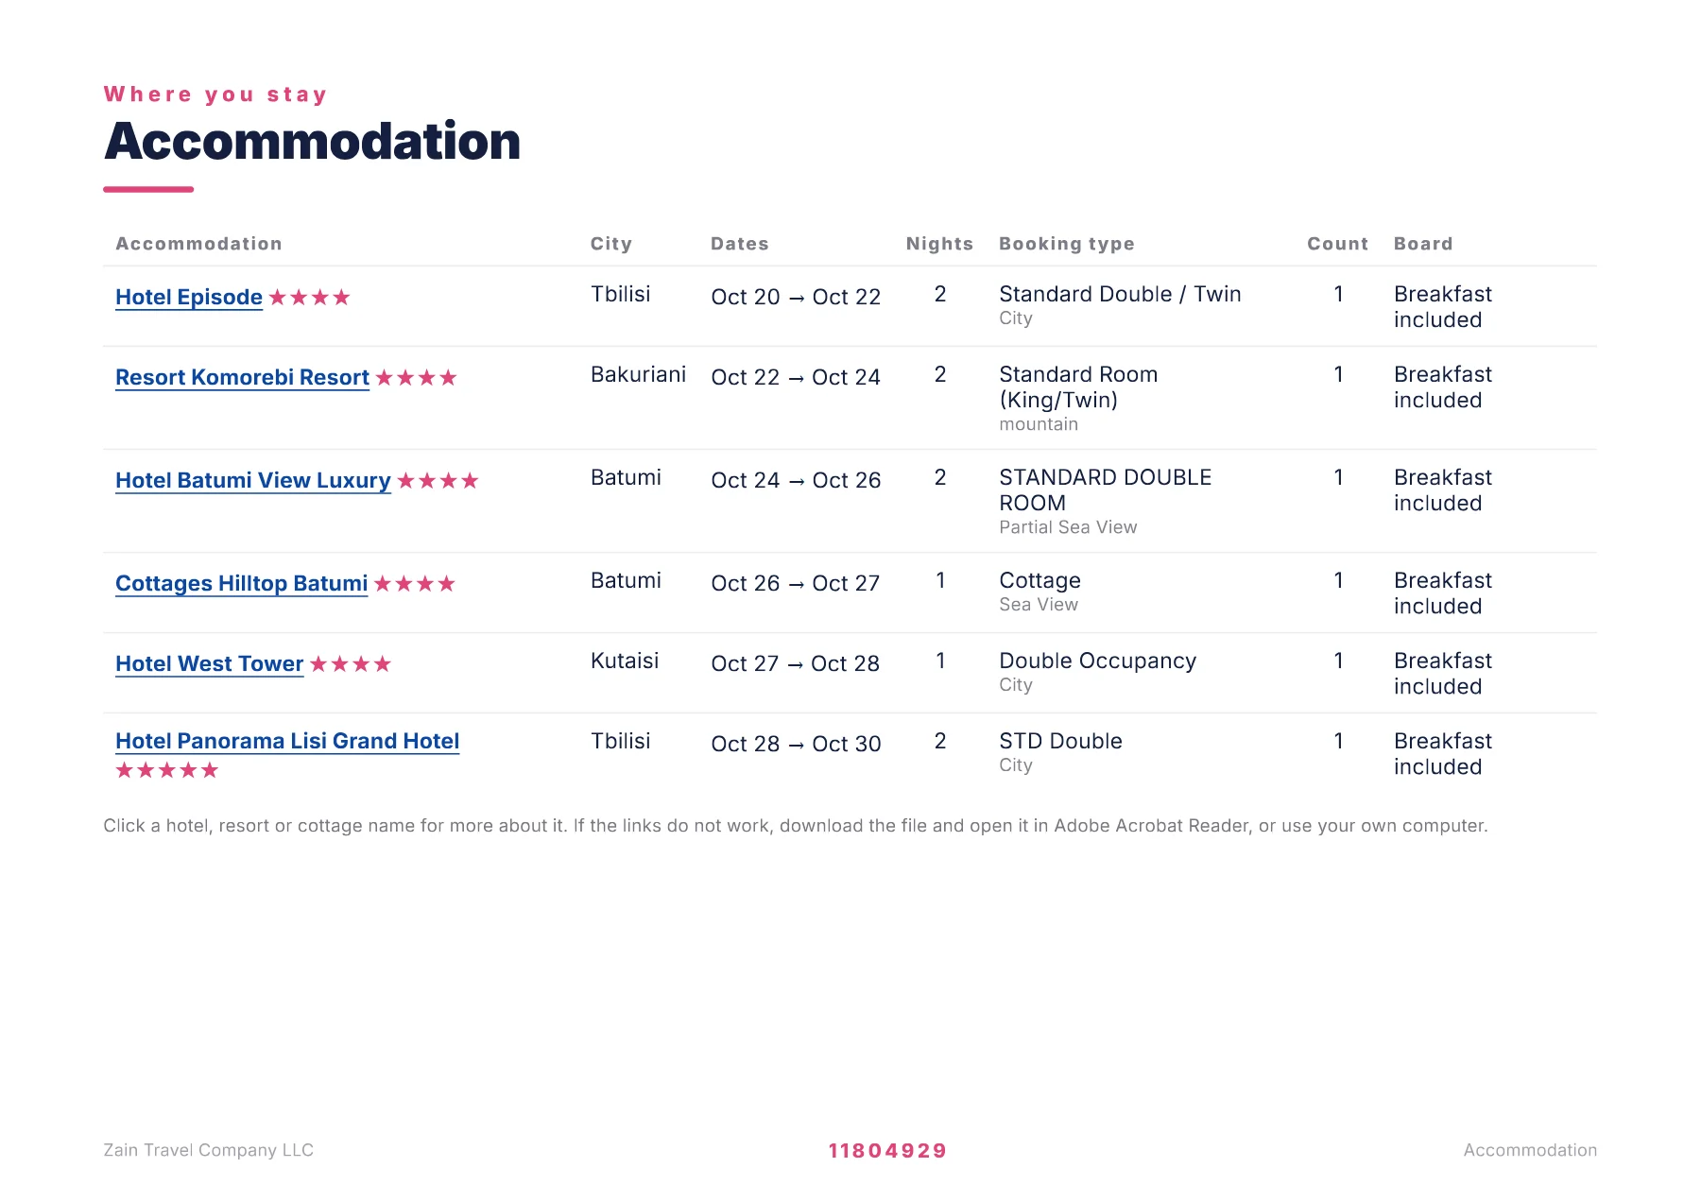
Task: Click 'Standard Double / Twin' booking type
Action: (1120, 294)
